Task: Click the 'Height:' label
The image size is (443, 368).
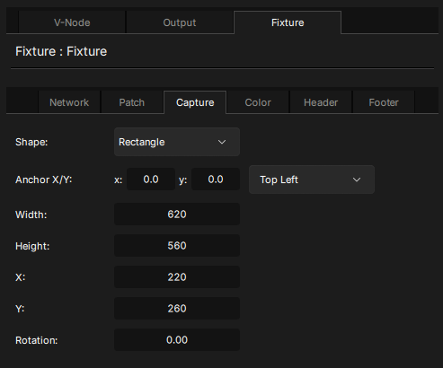Action: [32, 246]
